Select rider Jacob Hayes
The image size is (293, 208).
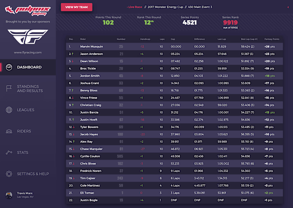pos(89,134)
